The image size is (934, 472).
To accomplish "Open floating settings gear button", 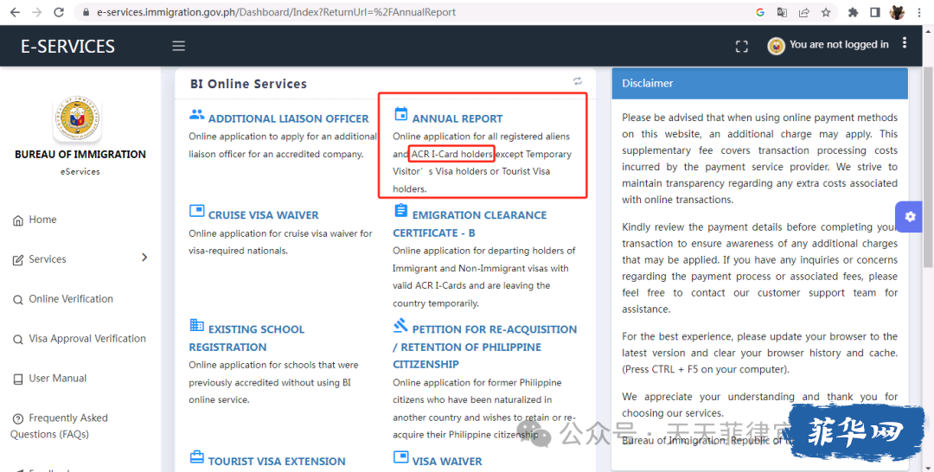I will point(910,217).
